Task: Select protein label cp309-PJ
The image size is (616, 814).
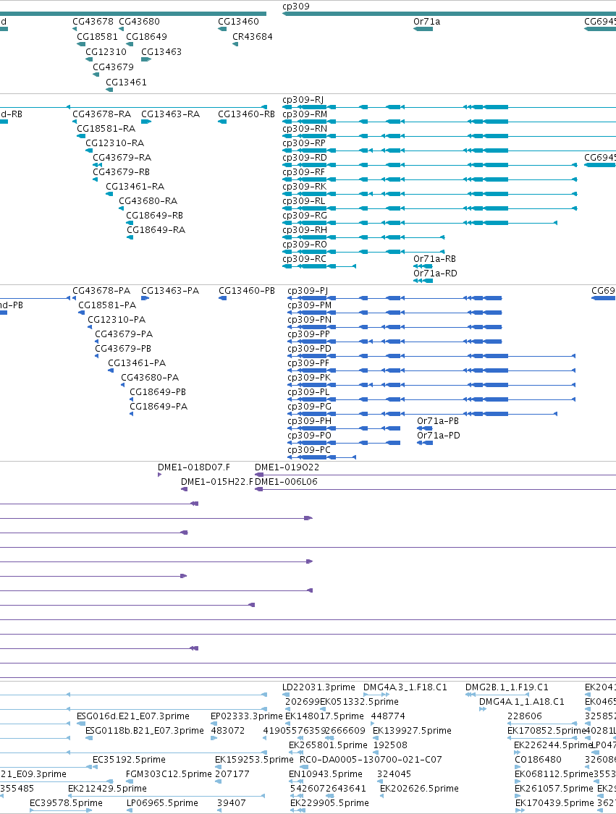Action: [x=308, y=291]
